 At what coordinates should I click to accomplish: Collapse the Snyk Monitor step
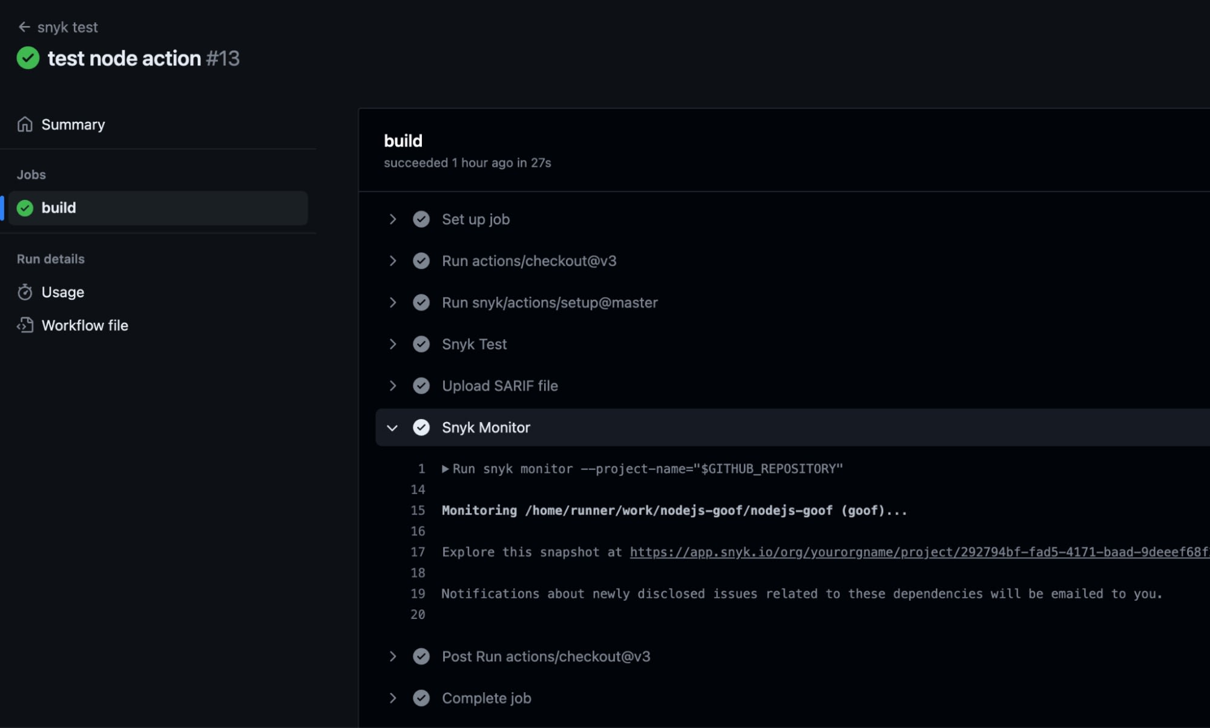[x=393, y=428]
